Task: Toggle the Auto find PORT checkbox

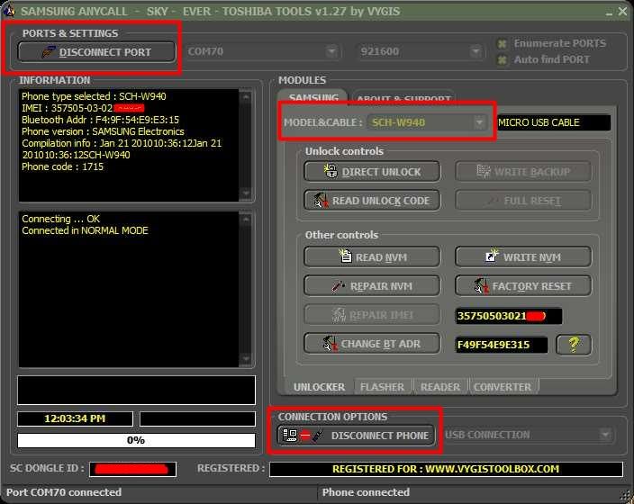Action: (x=502, y=59)
